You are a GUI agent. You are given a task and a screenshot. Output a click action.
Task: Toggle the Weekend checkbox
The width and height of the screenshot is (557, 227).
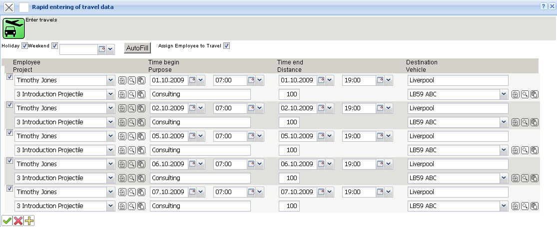(x=55, y=46)
